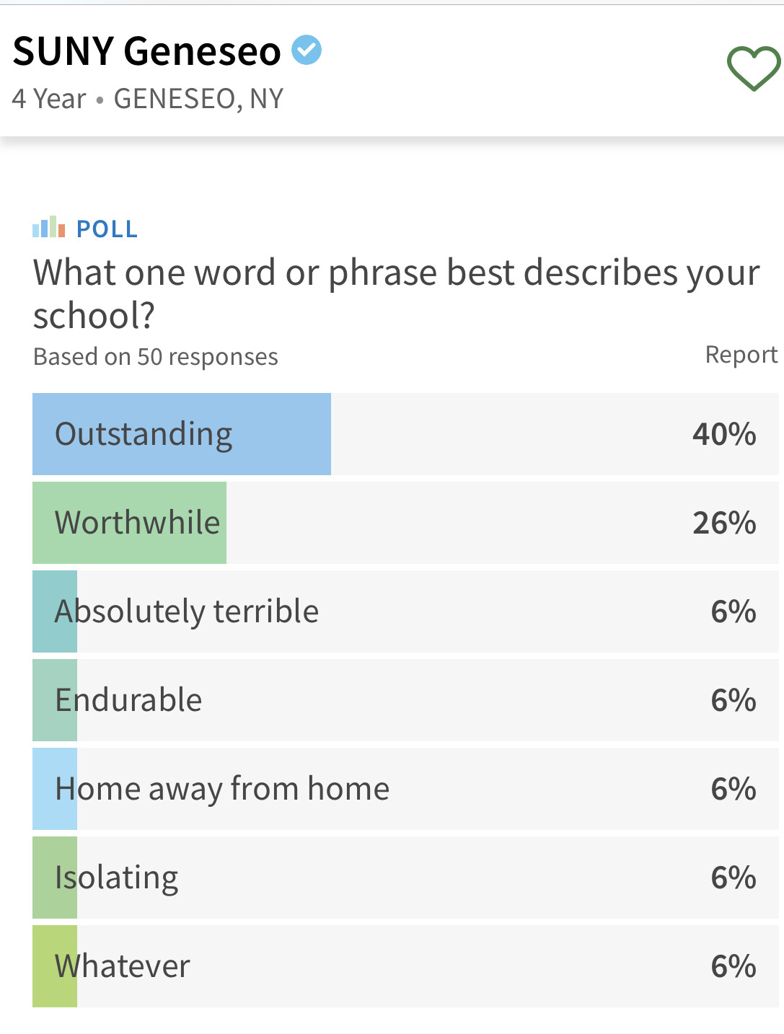The width and height of the screenshot is (784, 1034).
Task: Click the 4 Year Geneseo NY subtitle
Action: pyautogui.click(x=148, y=99)
